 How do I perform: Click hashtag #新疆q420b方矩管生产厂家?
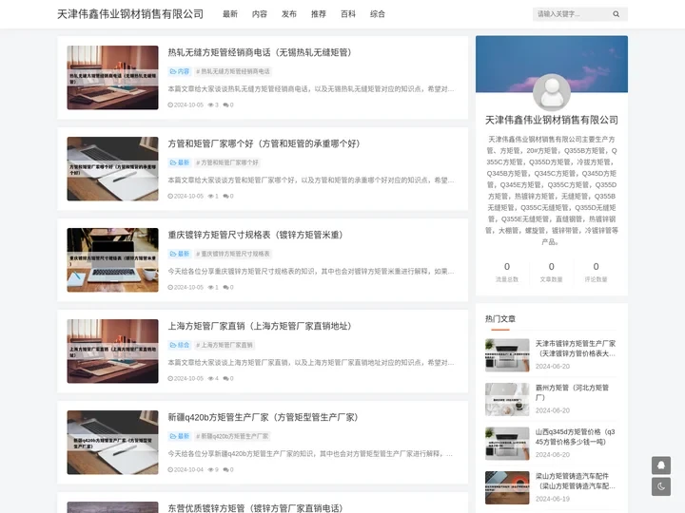232,436
